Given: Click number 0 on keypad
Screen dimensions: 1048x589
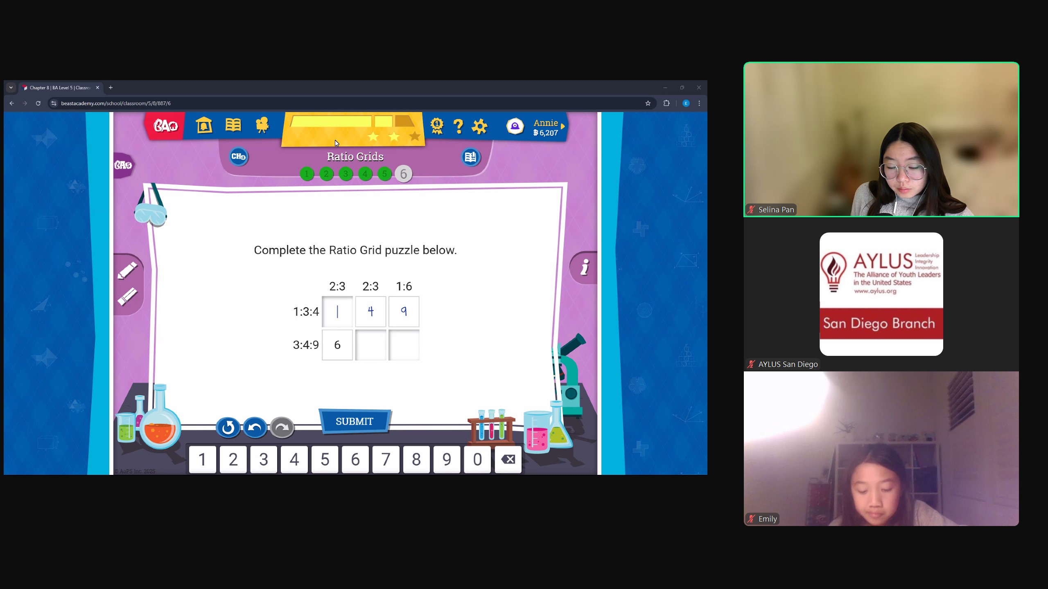Looking at the screenshot, I should point(477,459).
